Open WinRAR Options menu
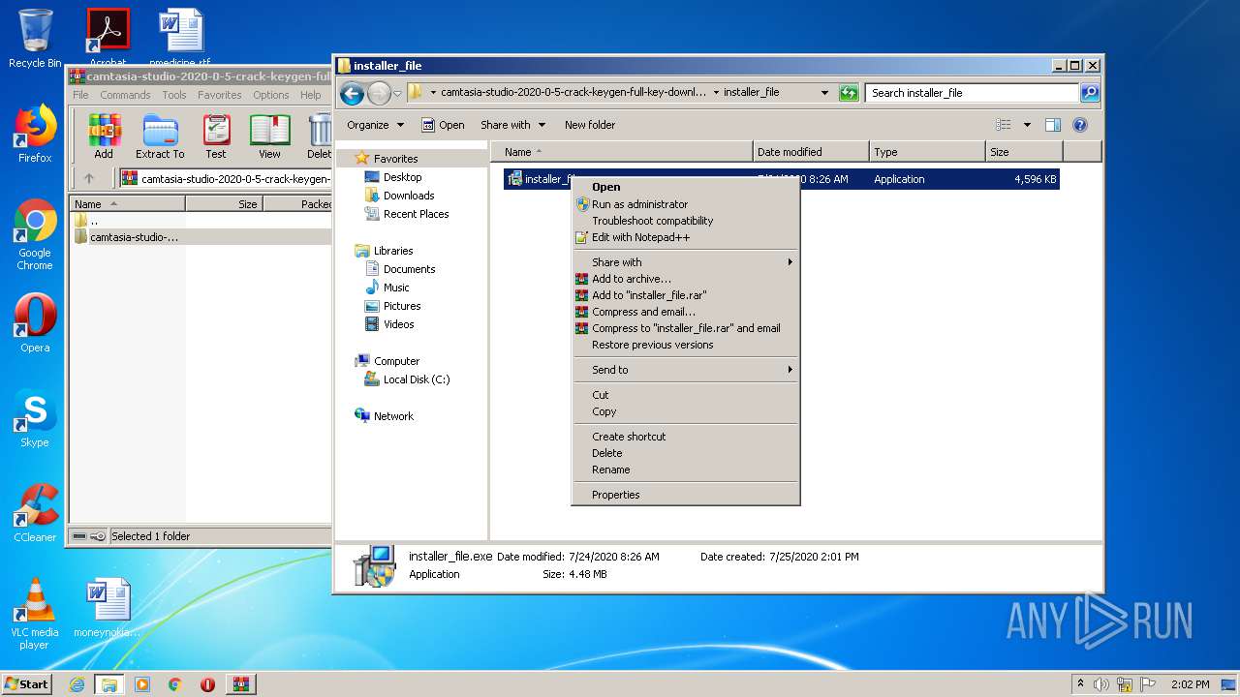The image size is (1240, 697). pyautogui.click(x=270, y=95)
